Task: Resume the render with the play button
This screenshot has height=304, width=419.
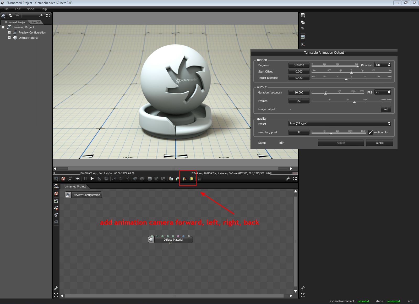Action: 92,179
